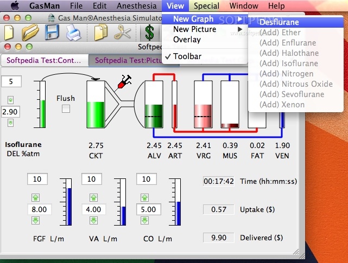Click the scissors Cut icon
The height and width of the screenshot is (263, 348).
(x=124, y=33)
